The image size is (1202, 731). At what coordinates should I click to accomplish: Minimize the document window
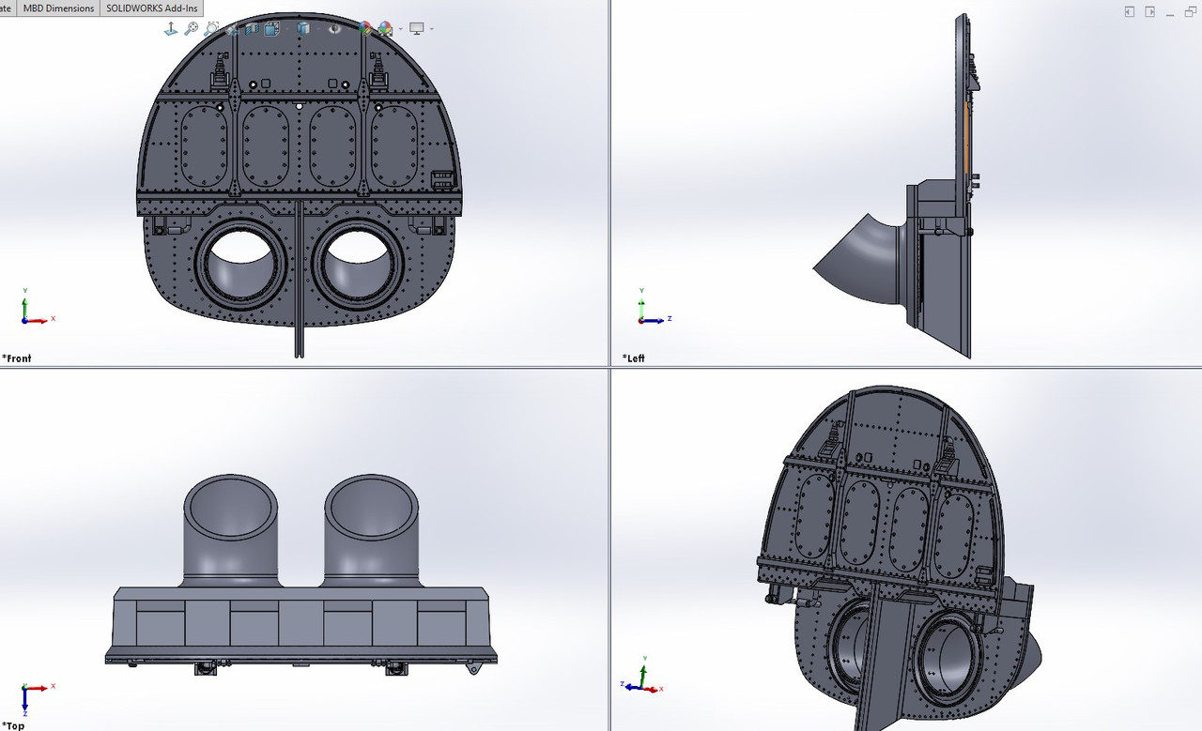point(1170,15)
